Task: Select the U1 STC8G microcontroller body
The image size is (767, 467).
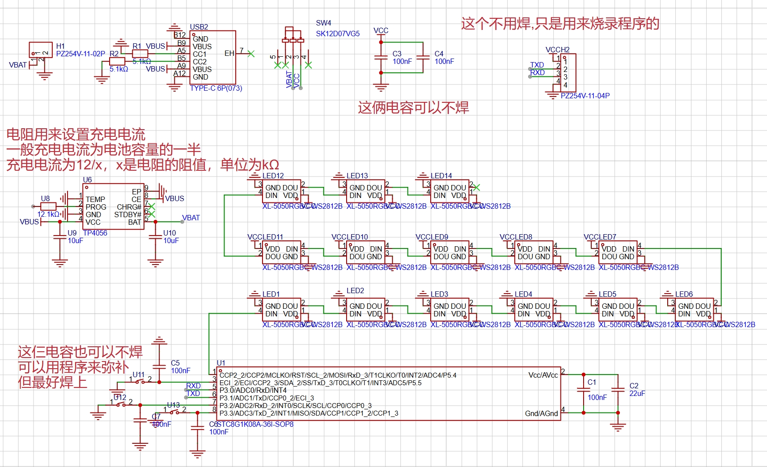Action: 389,394
